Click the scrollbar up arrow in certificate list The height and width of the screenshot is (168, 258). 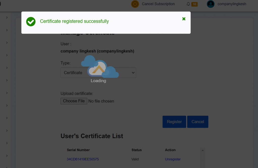(x=203, y=150)
